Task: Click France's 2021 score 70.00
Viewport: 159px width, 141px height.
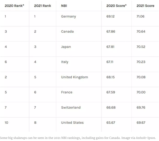Action: tap(141, 92)
